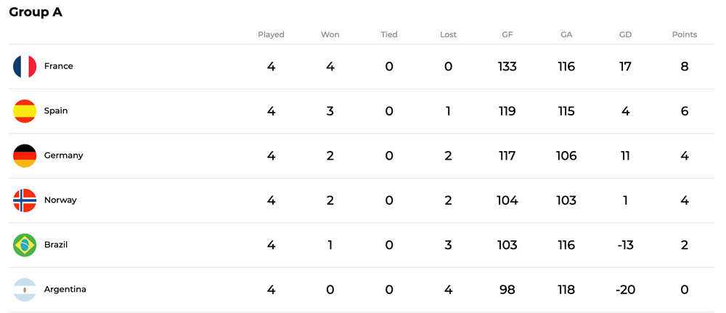The width and height of the screenshot is (726, 313).
Task: Click the Norway flag icon
Action: coord(25,200)
